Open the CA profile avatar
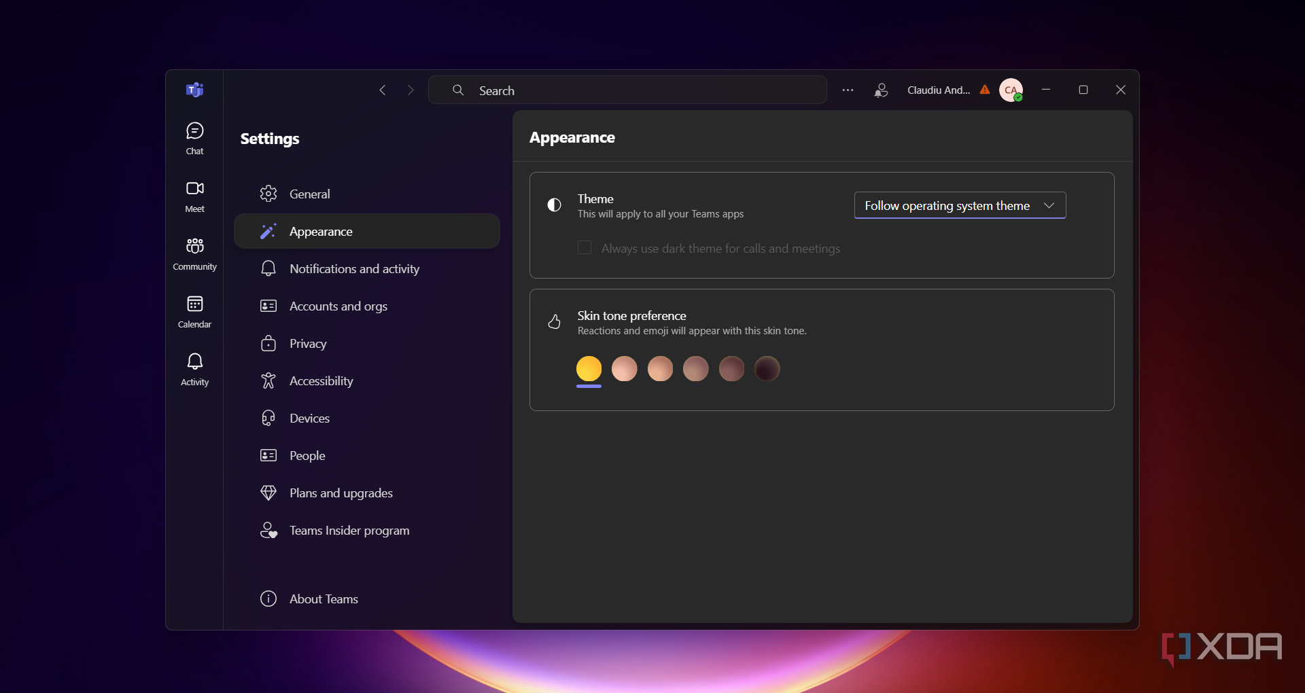The height and width of the screenshot is (693, 1305). 1011,90
